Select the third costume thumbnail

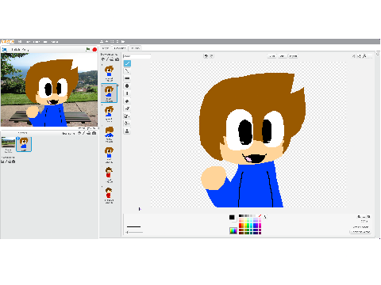pyautogui.click(x=109, y=114)
